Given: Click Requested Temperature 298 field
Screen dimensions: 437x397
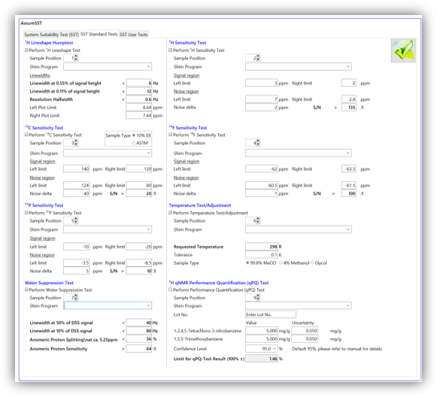Looking at the screenshot, I should click(262, 247).
